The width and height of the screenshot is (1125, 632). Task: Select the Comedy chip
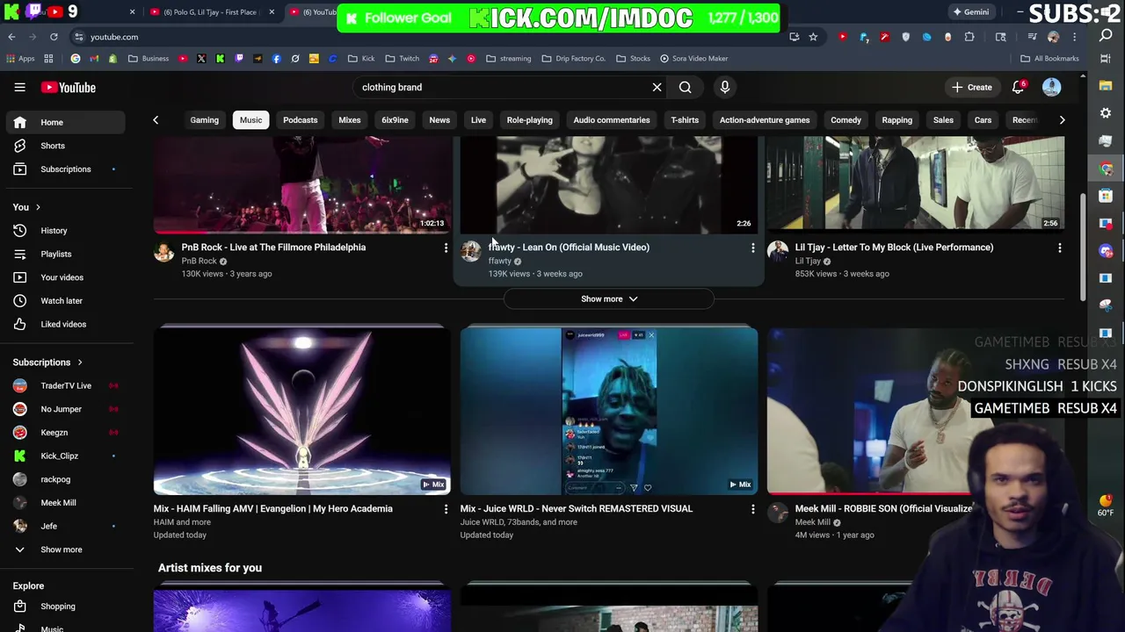(846, 120)
